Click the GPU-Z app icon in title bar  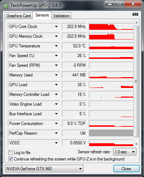coord(6,5)
